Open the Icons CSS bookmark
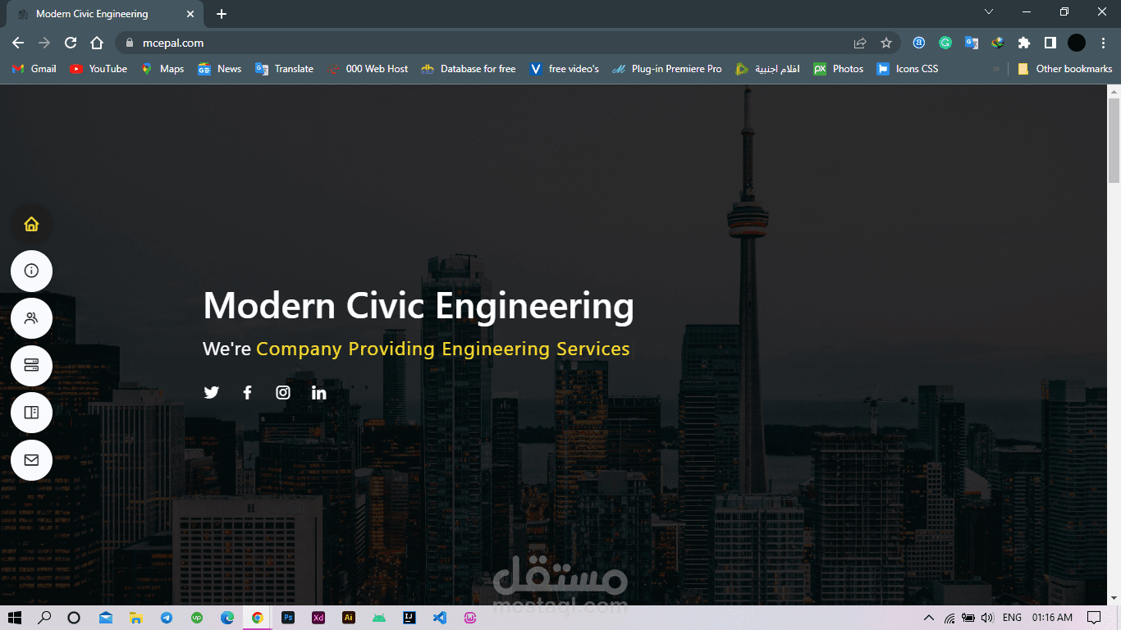Screen dimensions: 1121x630 point(908,69)
